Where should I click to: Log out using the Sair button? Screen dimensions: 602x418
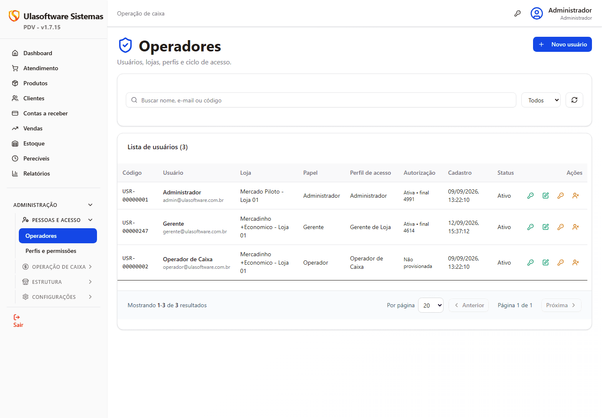point(18,321)
